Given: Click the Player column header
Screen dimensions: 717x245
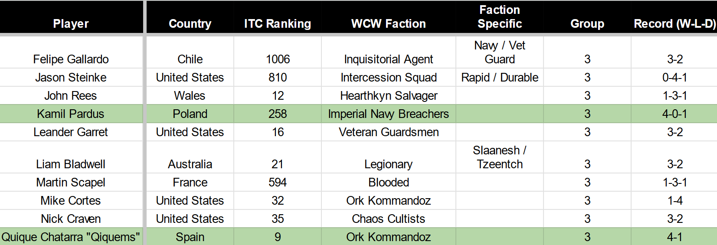Looking at the screenshot, I should point(71,23).
